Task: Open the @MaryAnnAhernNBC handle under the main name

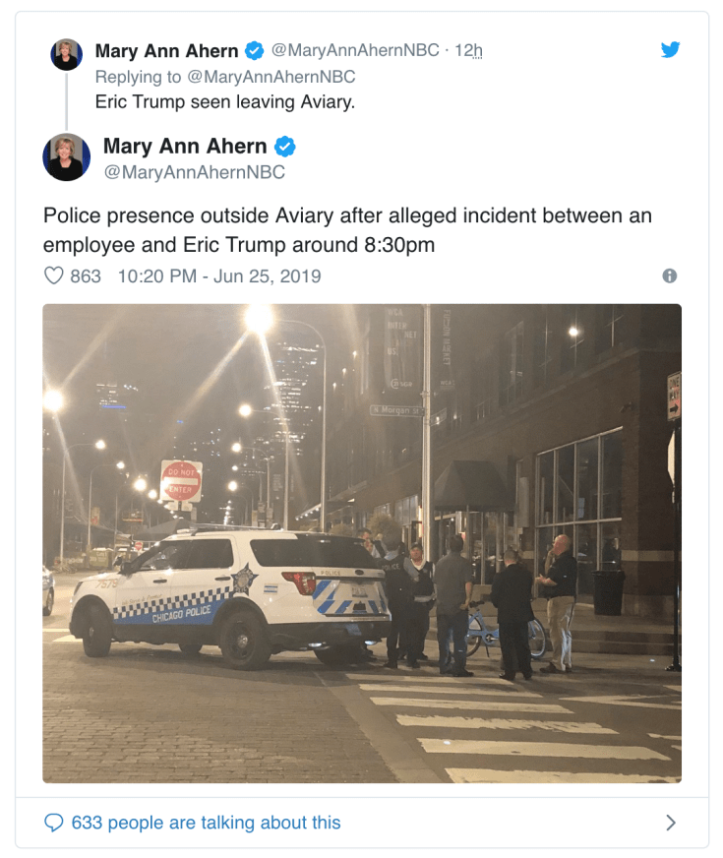Action: click(x=194, y=172)
